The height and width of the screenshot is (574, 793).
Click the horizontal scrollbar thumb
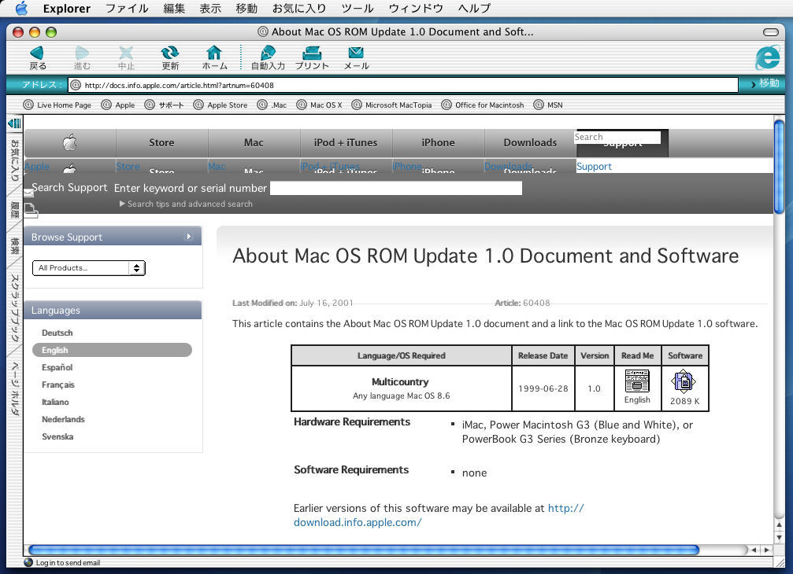(364, 550)
